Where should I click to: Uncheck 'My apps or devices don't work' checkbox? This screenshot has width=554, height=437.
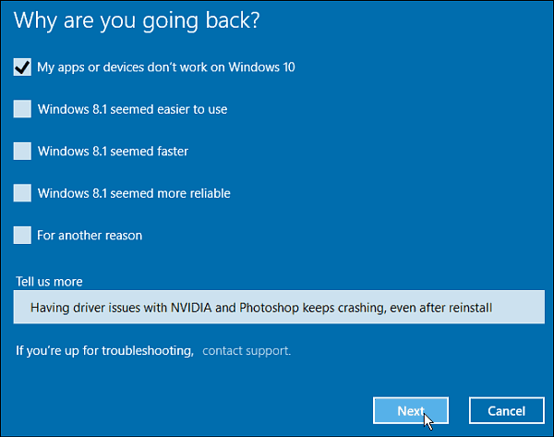[22, 67]
